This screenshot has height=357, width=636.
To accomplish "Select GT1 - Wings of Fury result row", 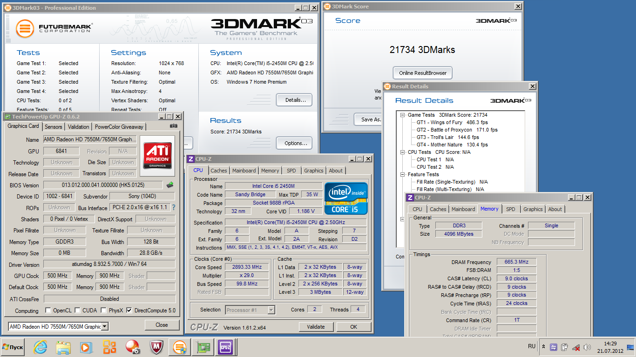I will tap(452, 122).
